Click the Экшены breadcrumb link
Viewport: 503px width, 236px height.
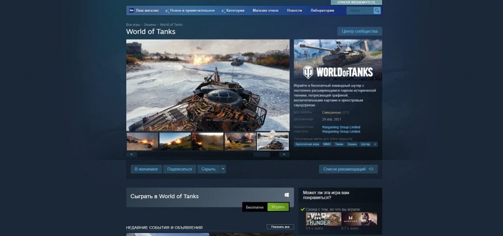click(x=150, y=25)
